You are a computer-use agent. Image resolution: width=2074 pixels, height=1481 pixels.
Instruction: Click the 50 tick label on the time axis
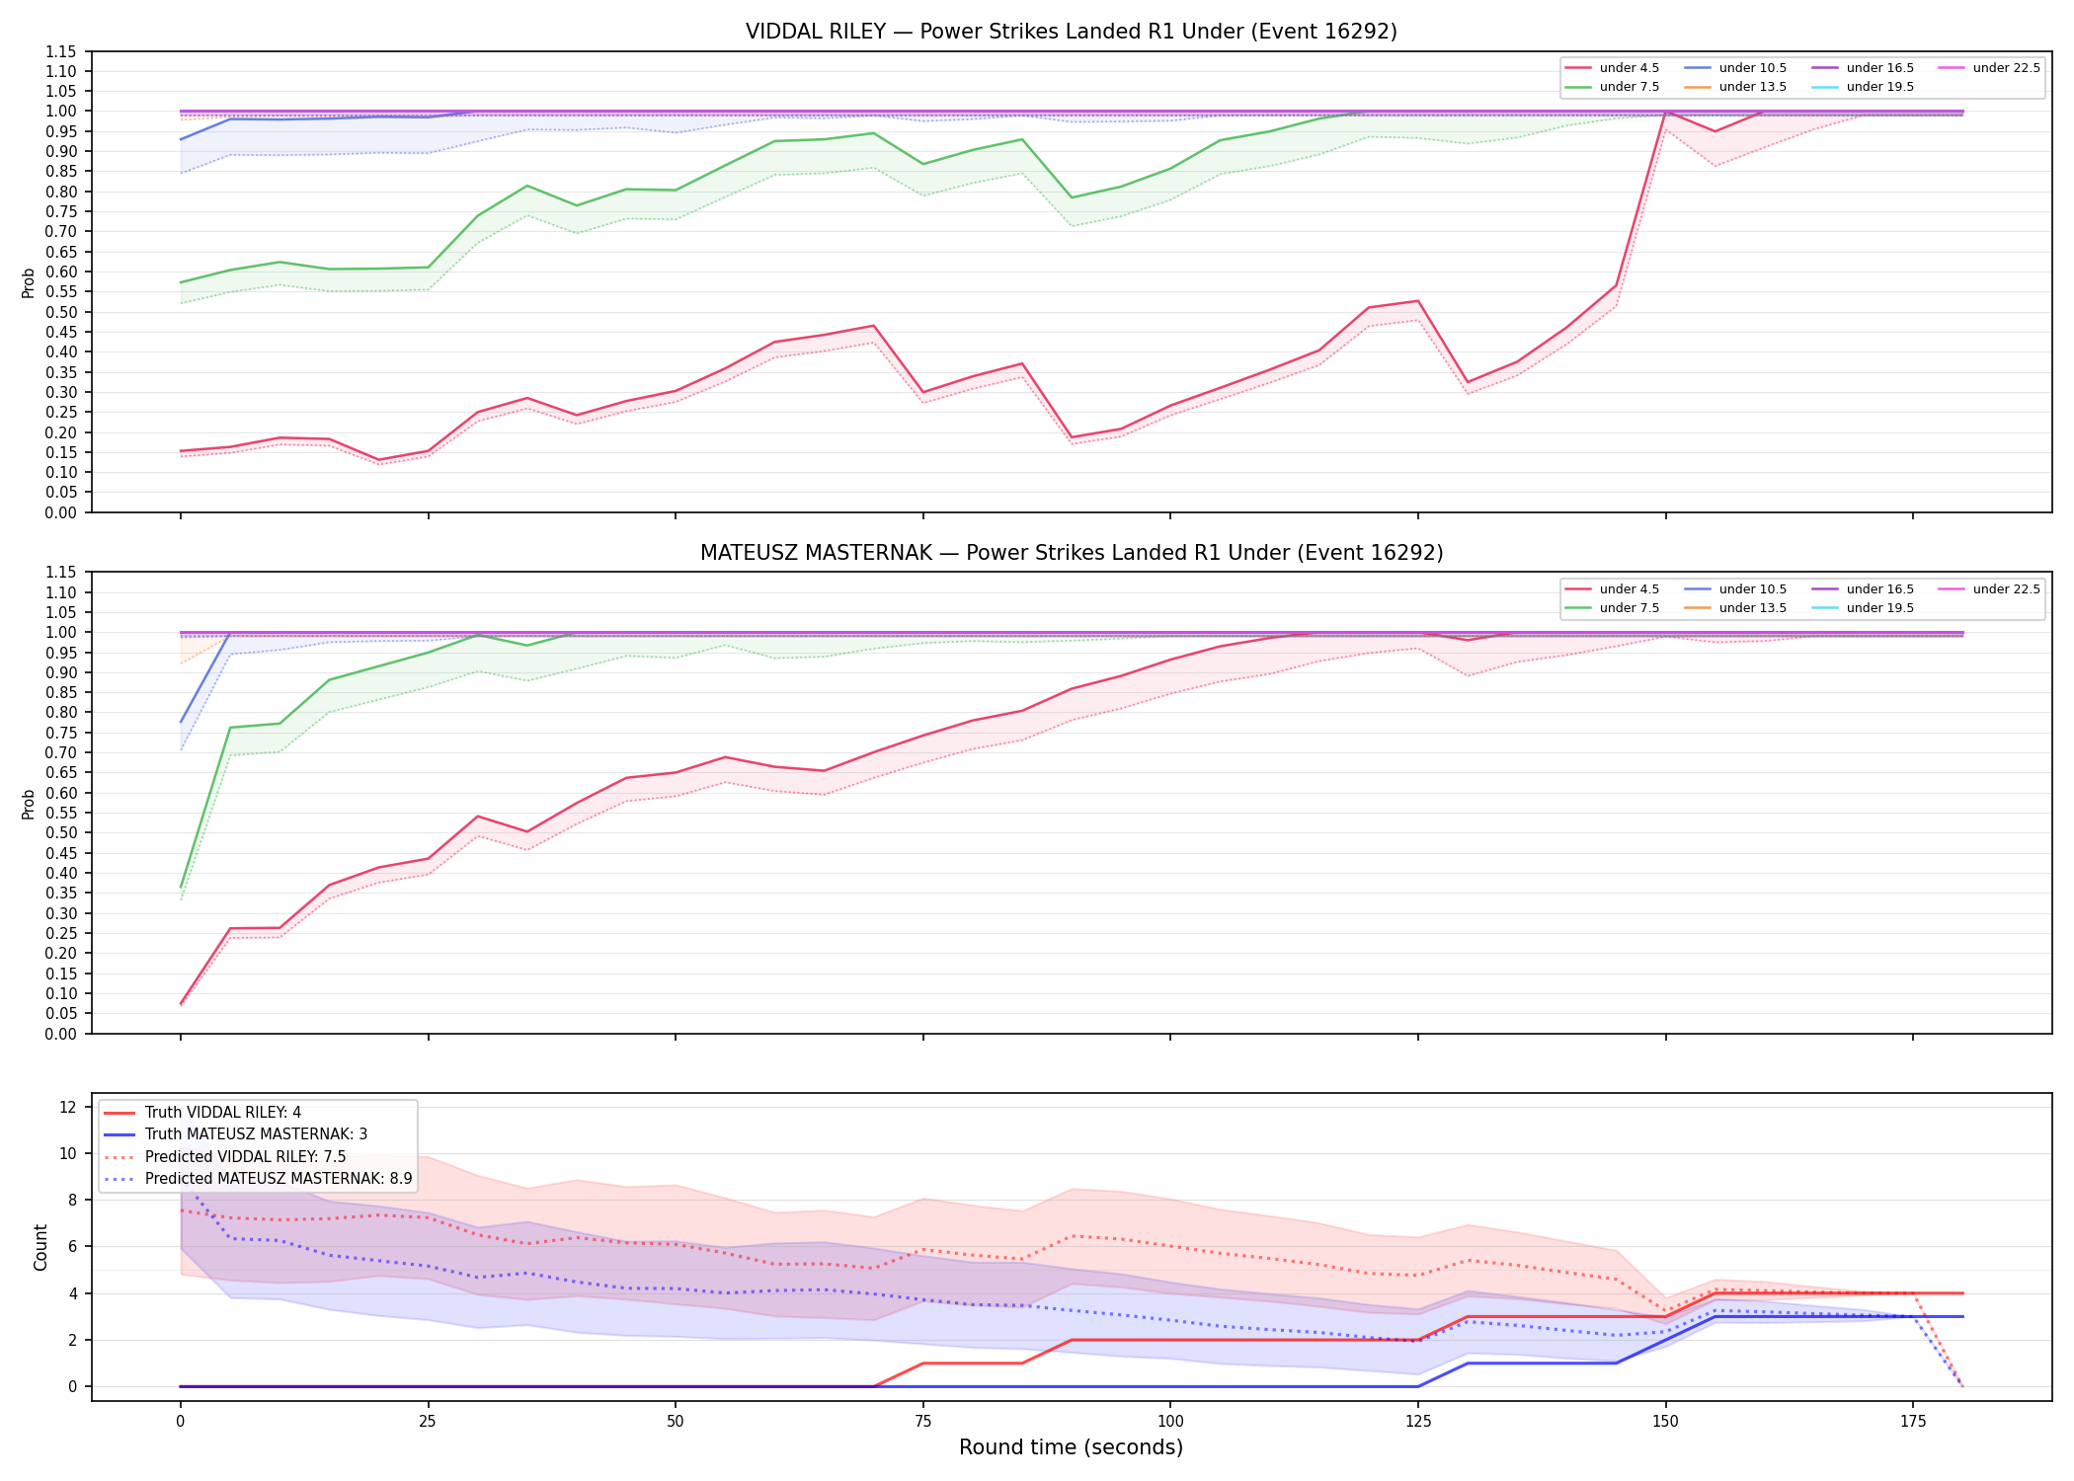point(676,1422)
